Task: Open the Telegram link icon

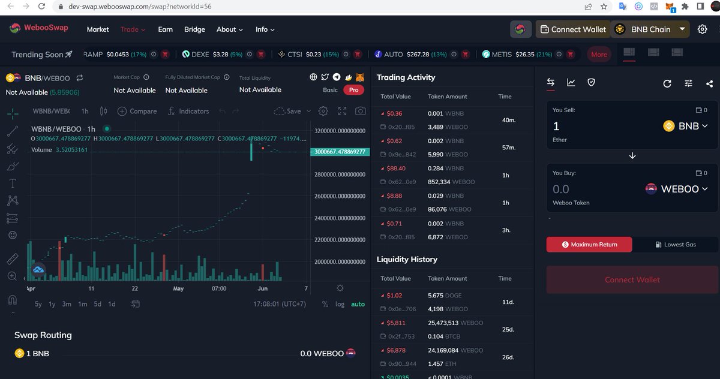Action: pyautogui.click(x=336, y=77)
